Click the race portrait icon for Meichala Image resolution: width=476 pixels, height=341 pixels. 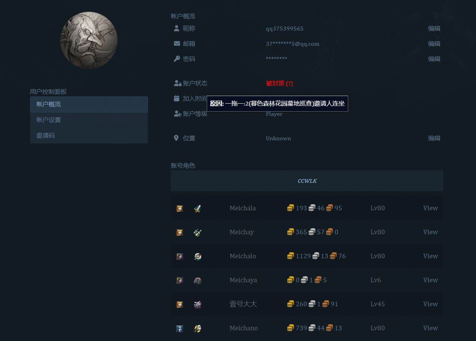180,208
